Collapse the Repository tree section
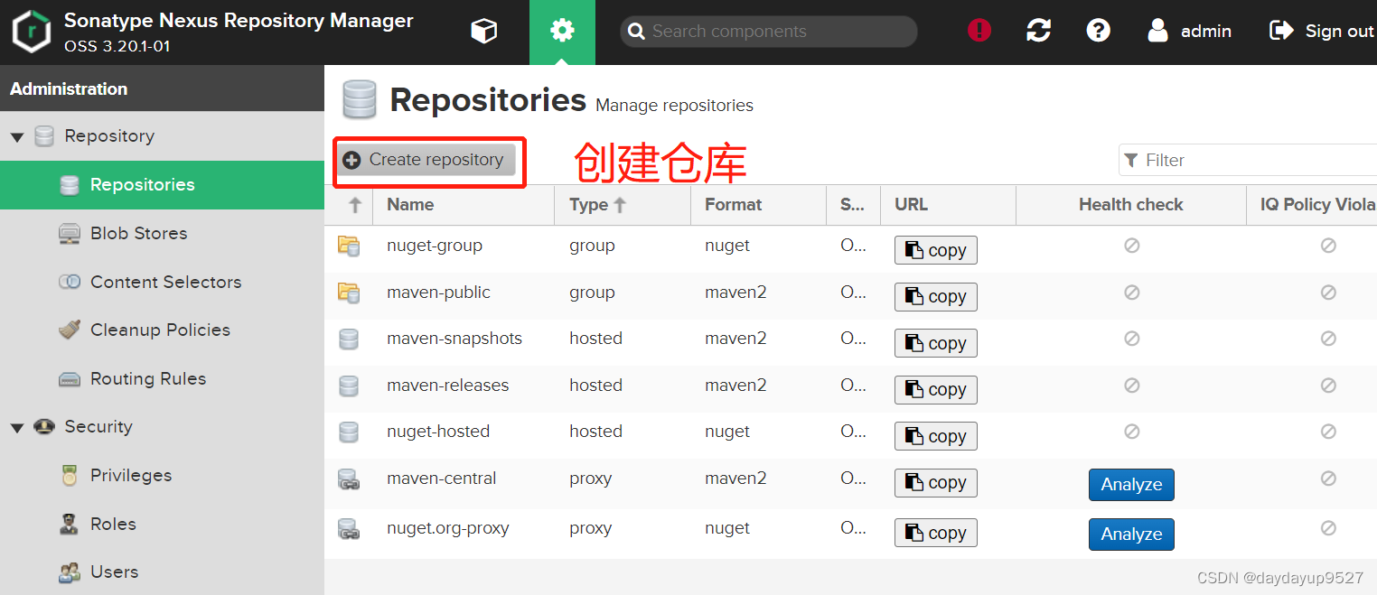 17,137
